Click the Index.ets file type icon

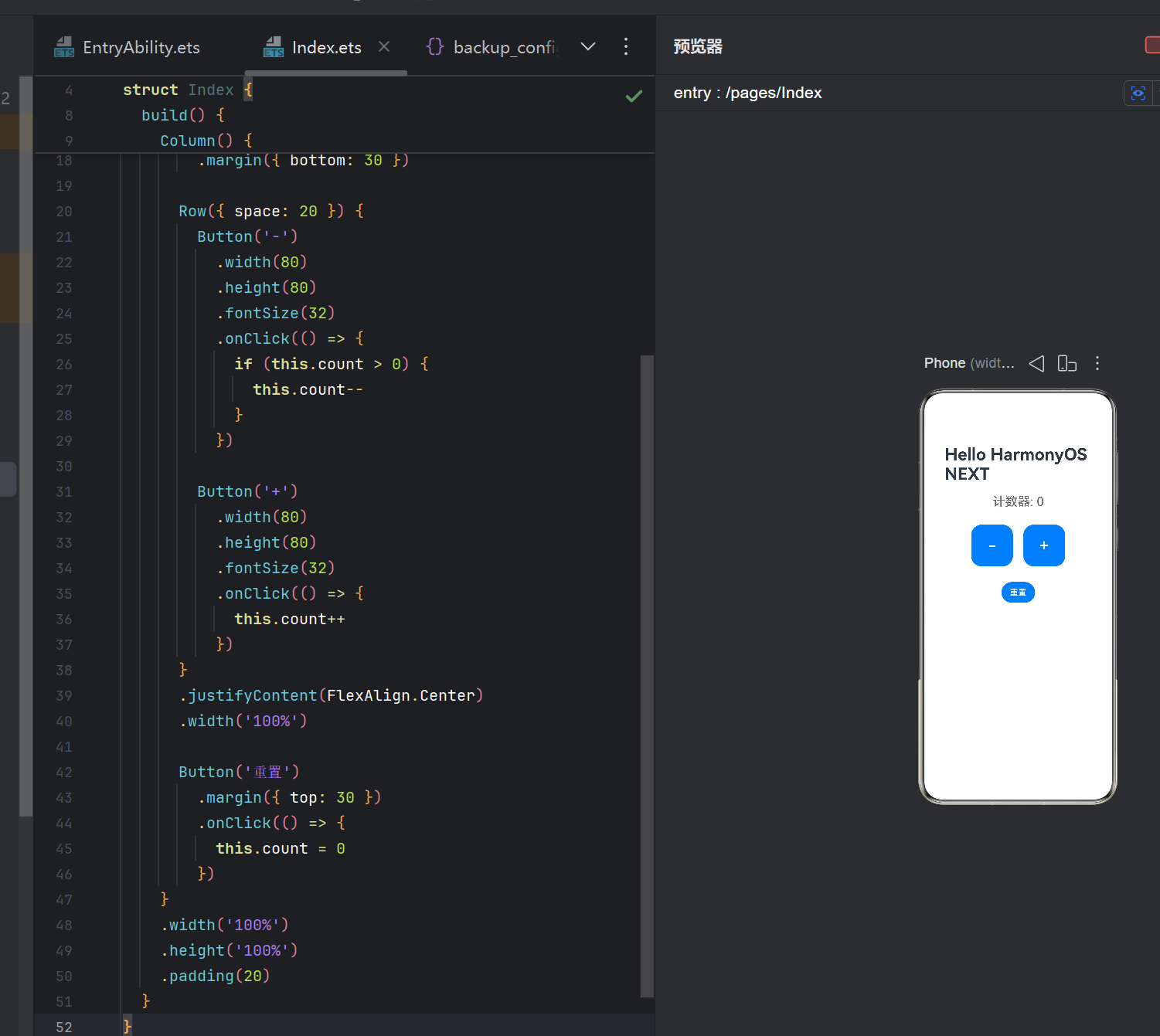[274, 47]
